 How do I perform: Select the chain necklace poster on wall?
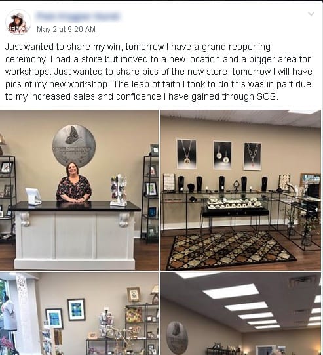(252, 156)
